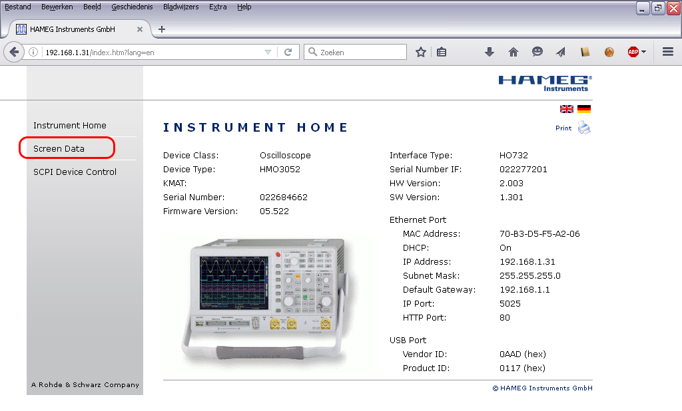
Task: Click the SW Version value 1.301
Action: [x=511, y=198]
